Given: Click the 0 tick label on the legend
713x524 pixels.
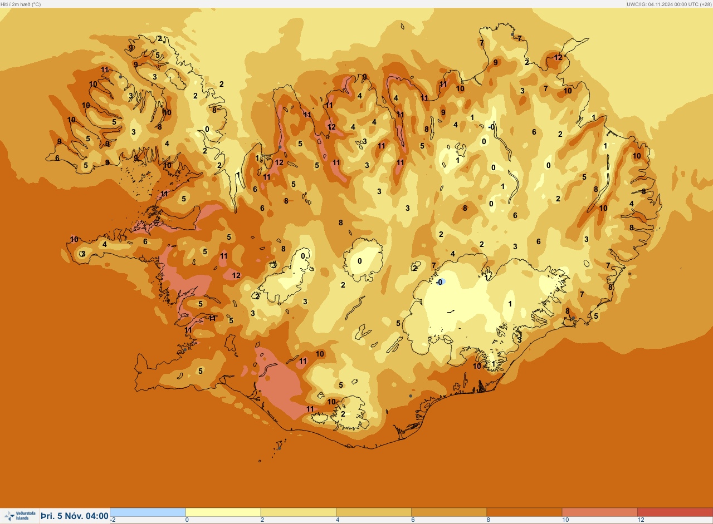Looking at the screenshot, I should tap(187, 520).
